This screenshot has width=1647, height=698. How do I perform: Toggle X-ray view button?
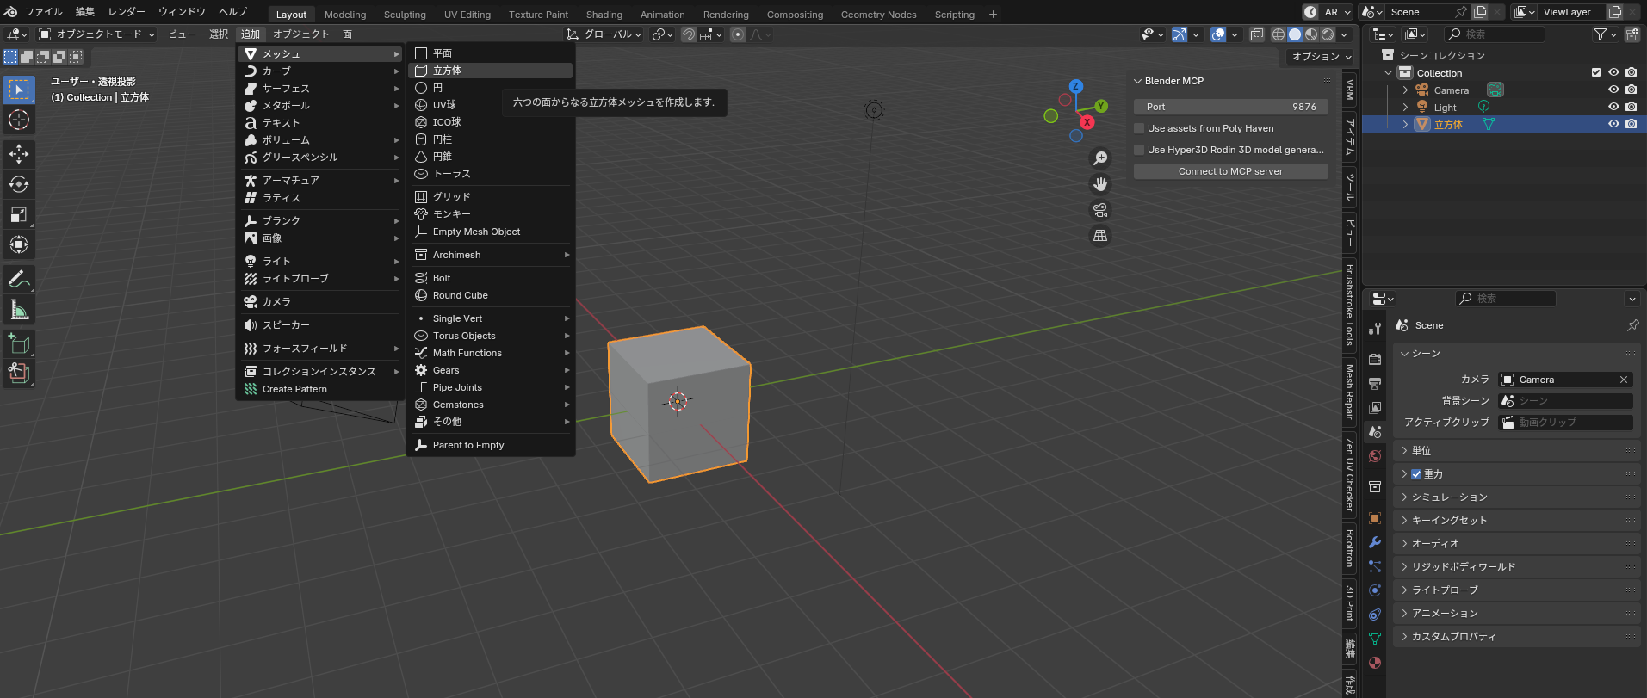click(1256, 34)
